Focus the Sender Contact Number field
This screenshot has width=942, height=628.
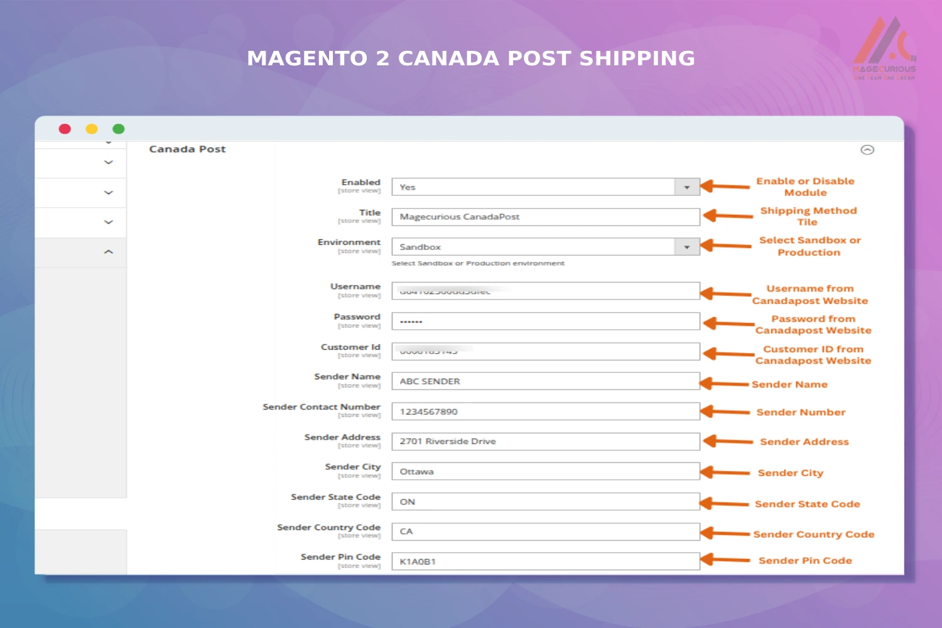coord(545,411)
